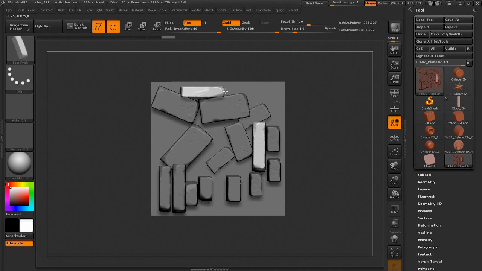Viewport: 482px width, 271px height.
Task: Open the Preferences menu
Action: point(178,10)
